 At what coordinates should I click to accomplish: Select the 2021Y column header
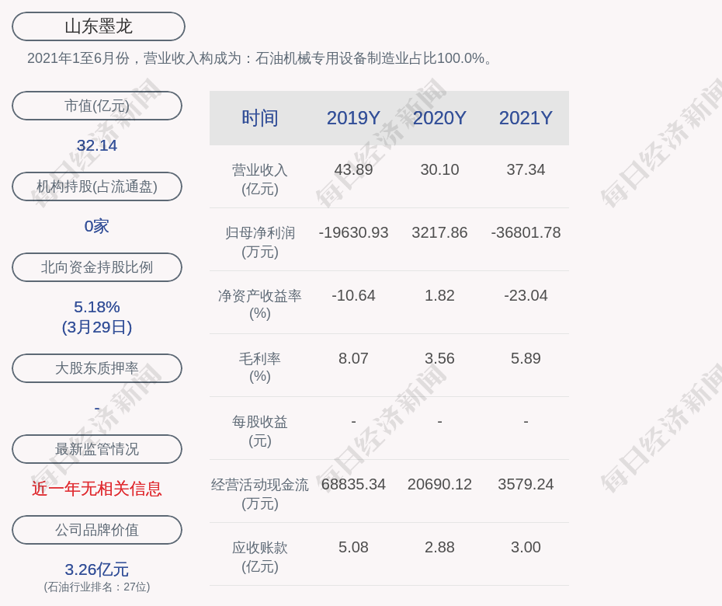[526, 118]
